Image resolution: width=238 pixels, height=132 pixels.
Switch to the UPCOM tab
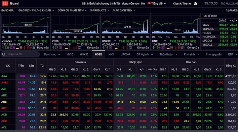tap(125, 54)
